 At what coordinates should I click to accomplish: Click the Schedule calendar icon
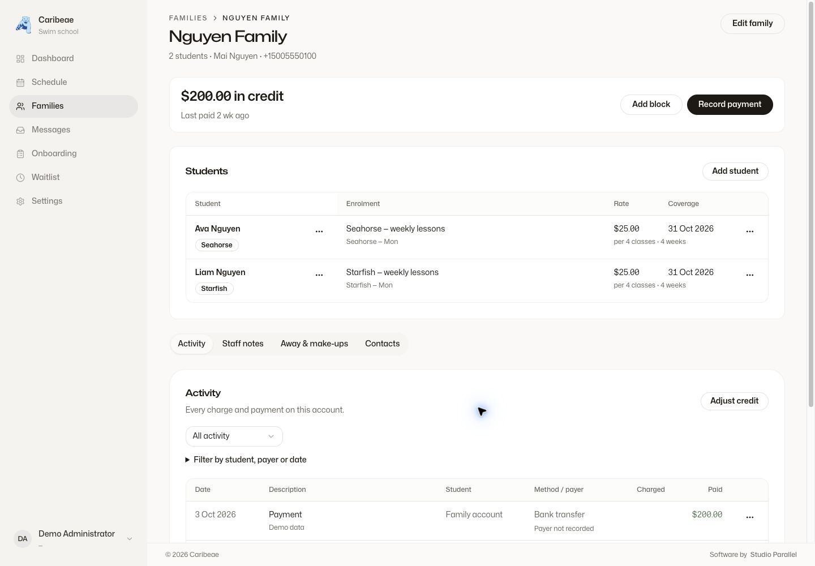(20, 83)
